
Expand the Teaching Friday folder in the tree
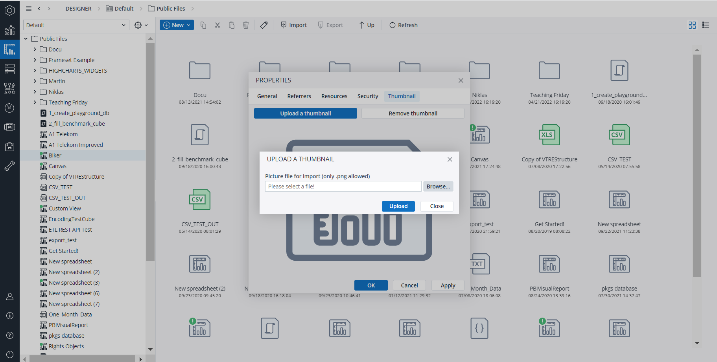(35, 102)
